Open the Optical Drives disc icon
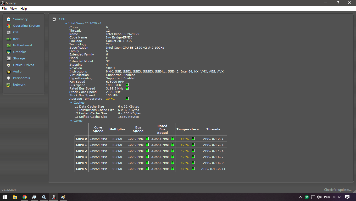The width and height of the screenshot is (356, 201). tap(9, 65)
